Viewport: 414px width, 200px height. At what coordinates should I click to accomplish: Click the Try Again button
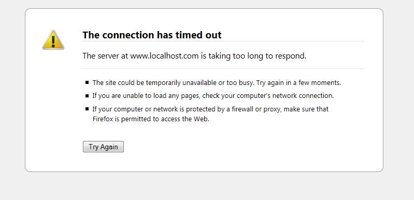103,147
